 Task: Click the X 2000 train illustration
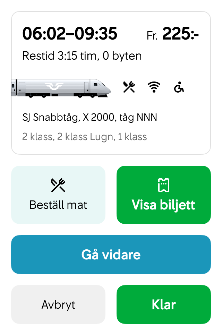[x=61, y=87]
